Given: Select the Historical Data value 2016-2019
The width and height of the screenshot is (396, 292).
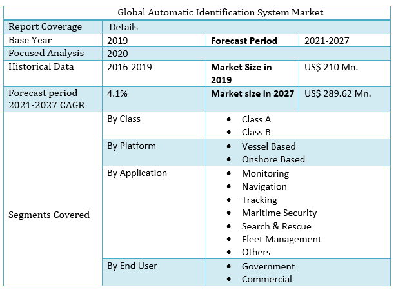Looking at the screenshot, I should tap(131, 67).
